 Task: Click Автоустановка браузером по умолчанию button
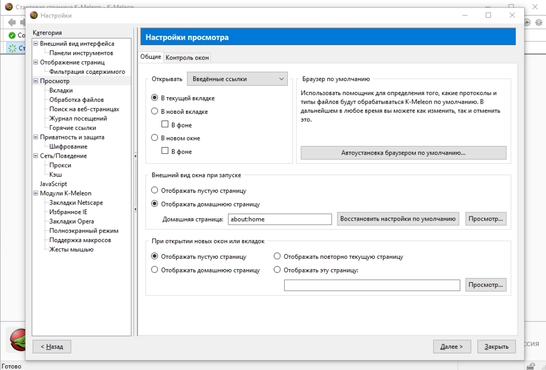[404, 153]
